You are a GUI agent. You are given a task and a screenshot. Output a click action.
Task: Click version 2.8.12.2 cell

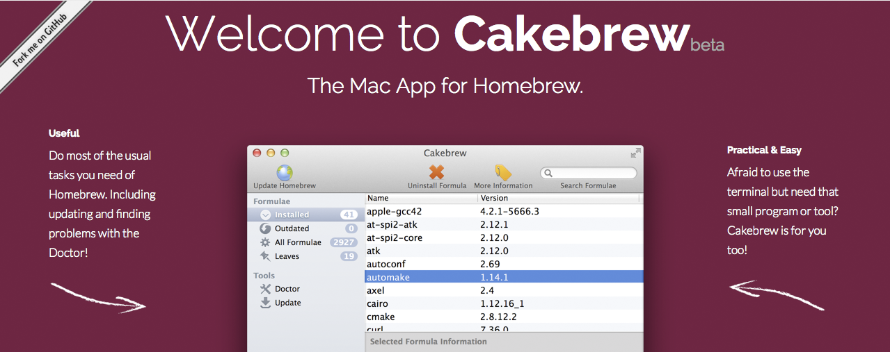click(498, 317)
